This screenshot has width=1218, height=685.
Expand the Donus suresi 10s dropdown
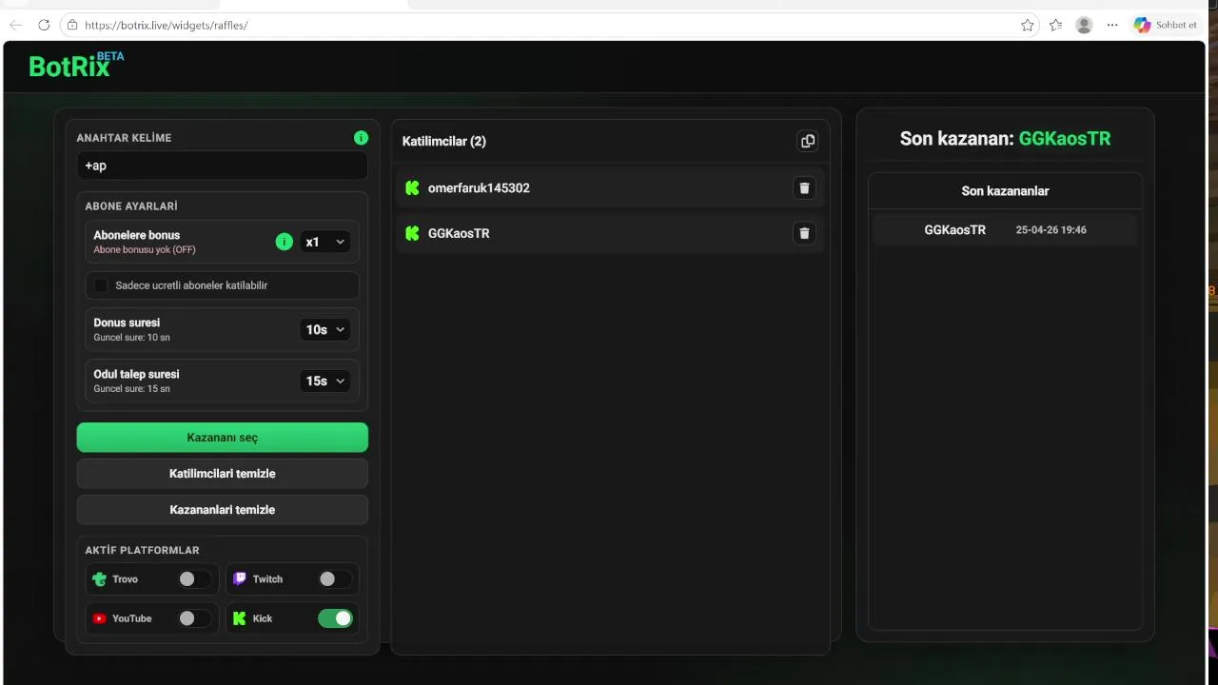click(x=325, y=330)
